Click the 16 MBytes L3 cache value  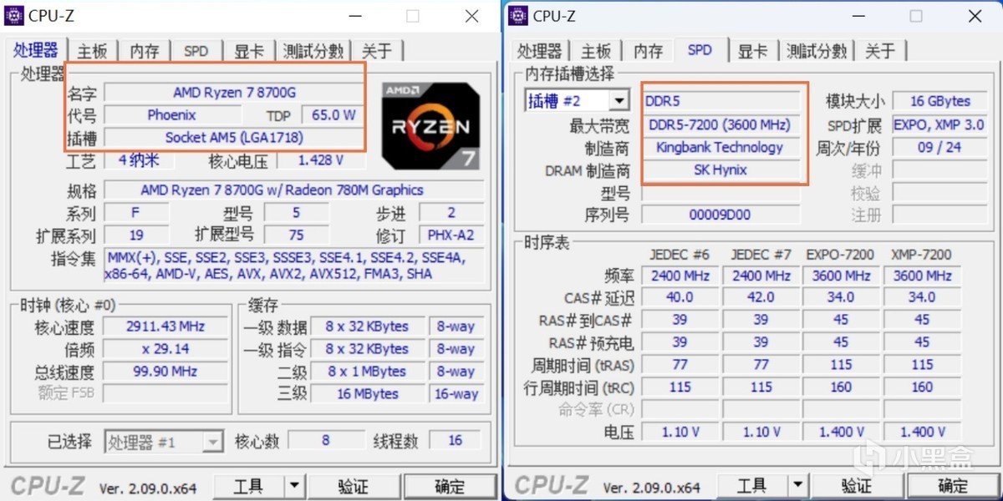point(366,394)
